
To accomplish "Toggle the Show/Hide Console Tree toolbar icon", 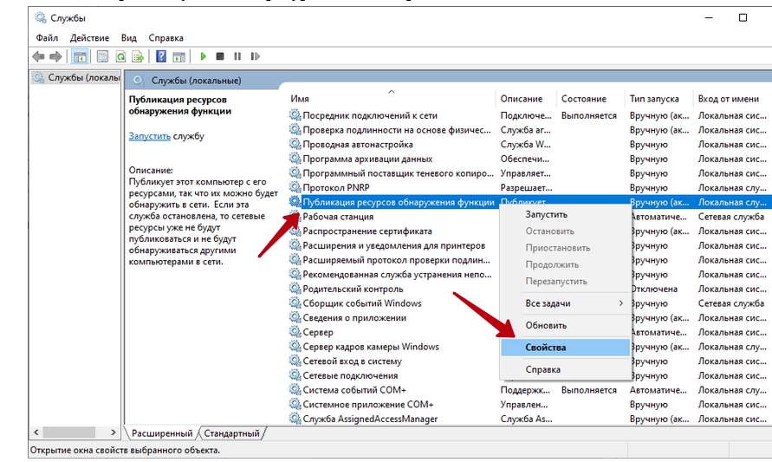I will pyautogui.click(x=80, y=56).
